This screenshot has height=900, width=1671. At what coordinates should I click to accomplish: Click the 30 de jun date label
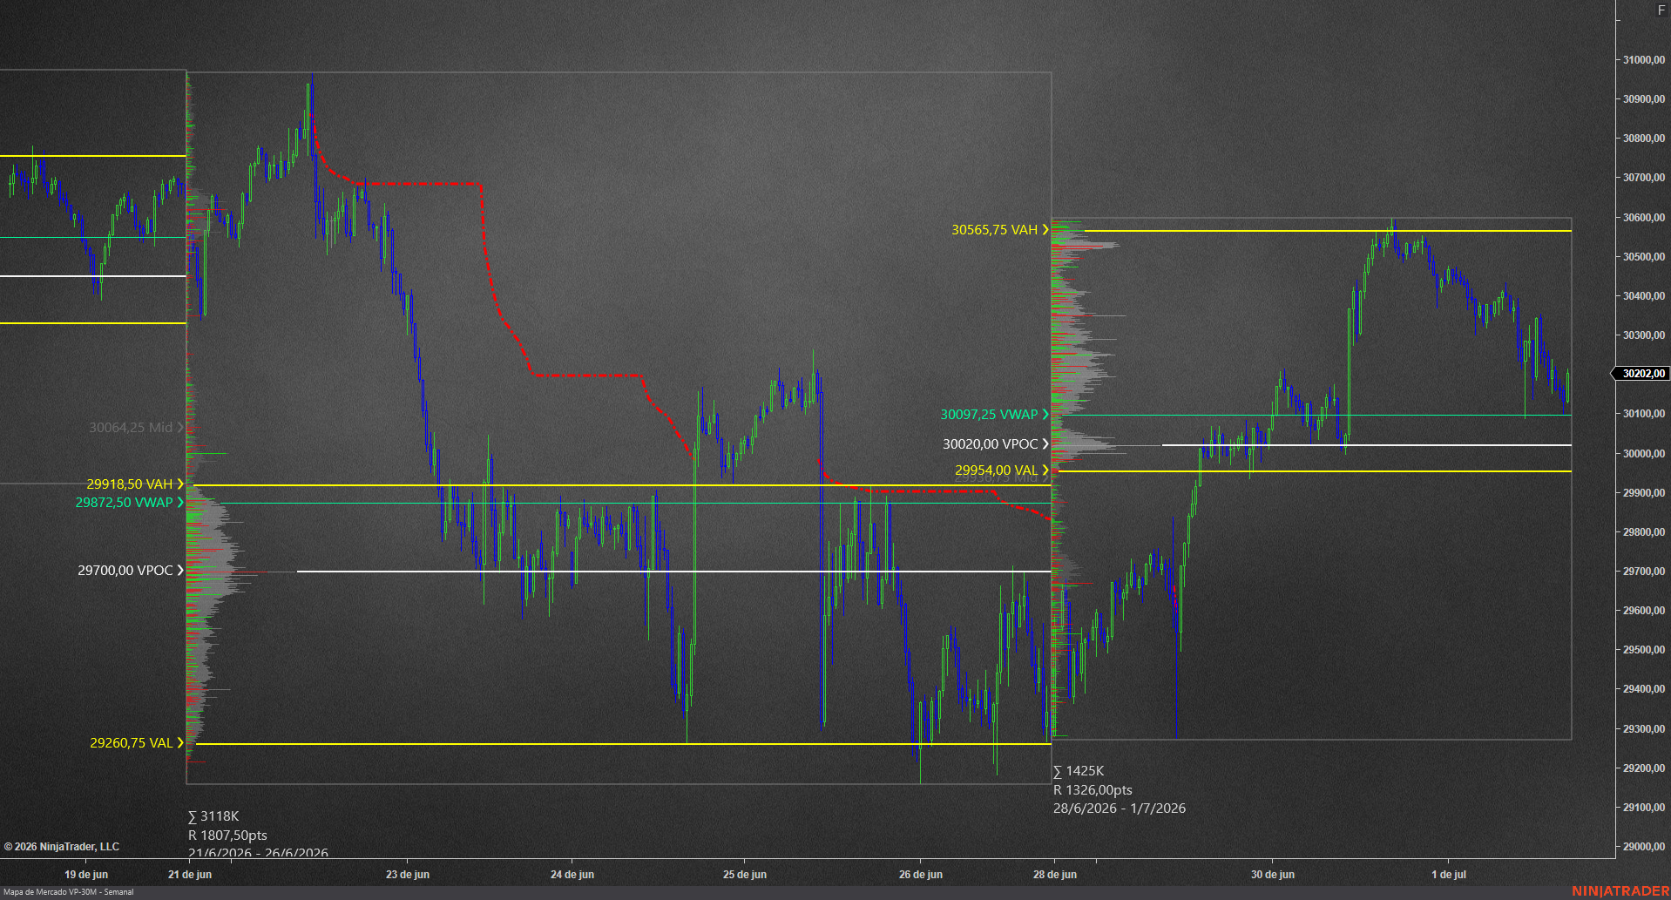pos(1273,875)
